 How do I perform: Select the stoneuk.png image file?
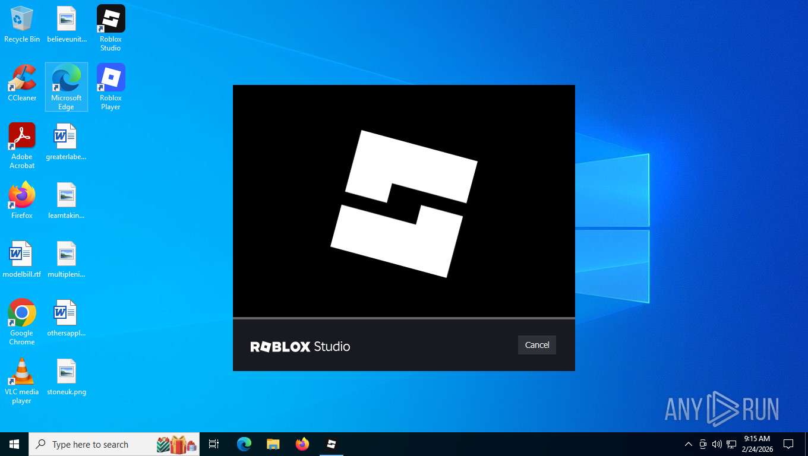point(67,377)
